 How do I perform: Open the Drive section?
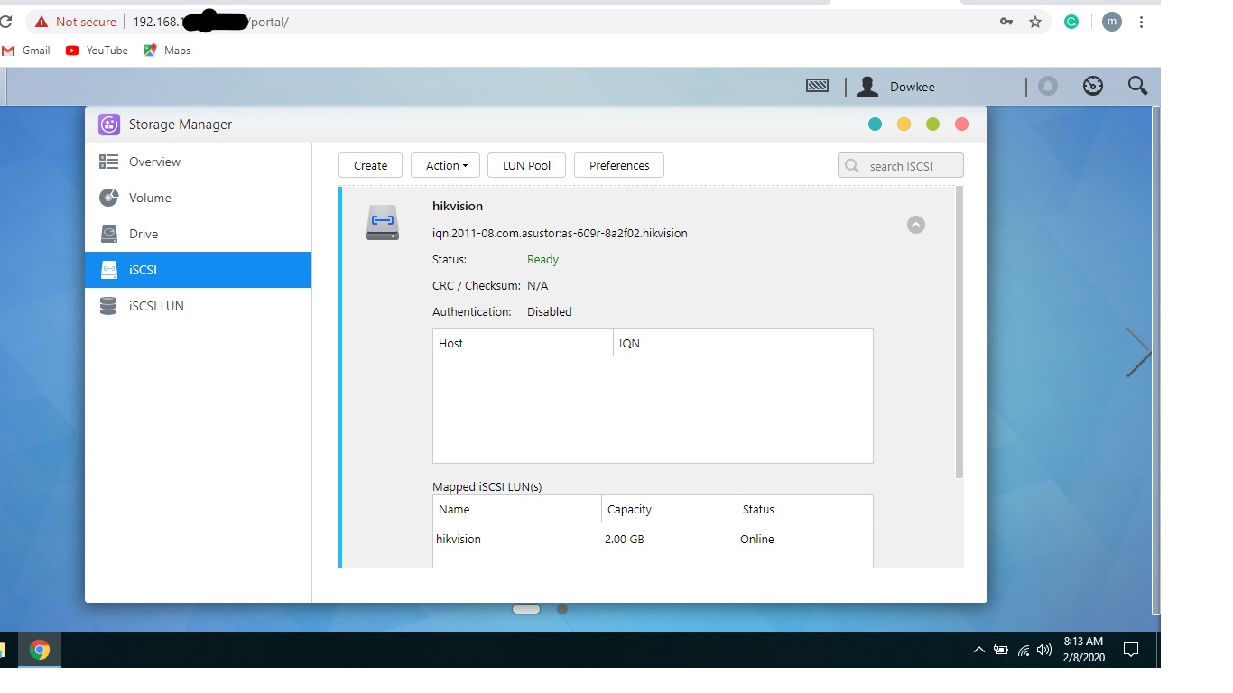[143, 234]
